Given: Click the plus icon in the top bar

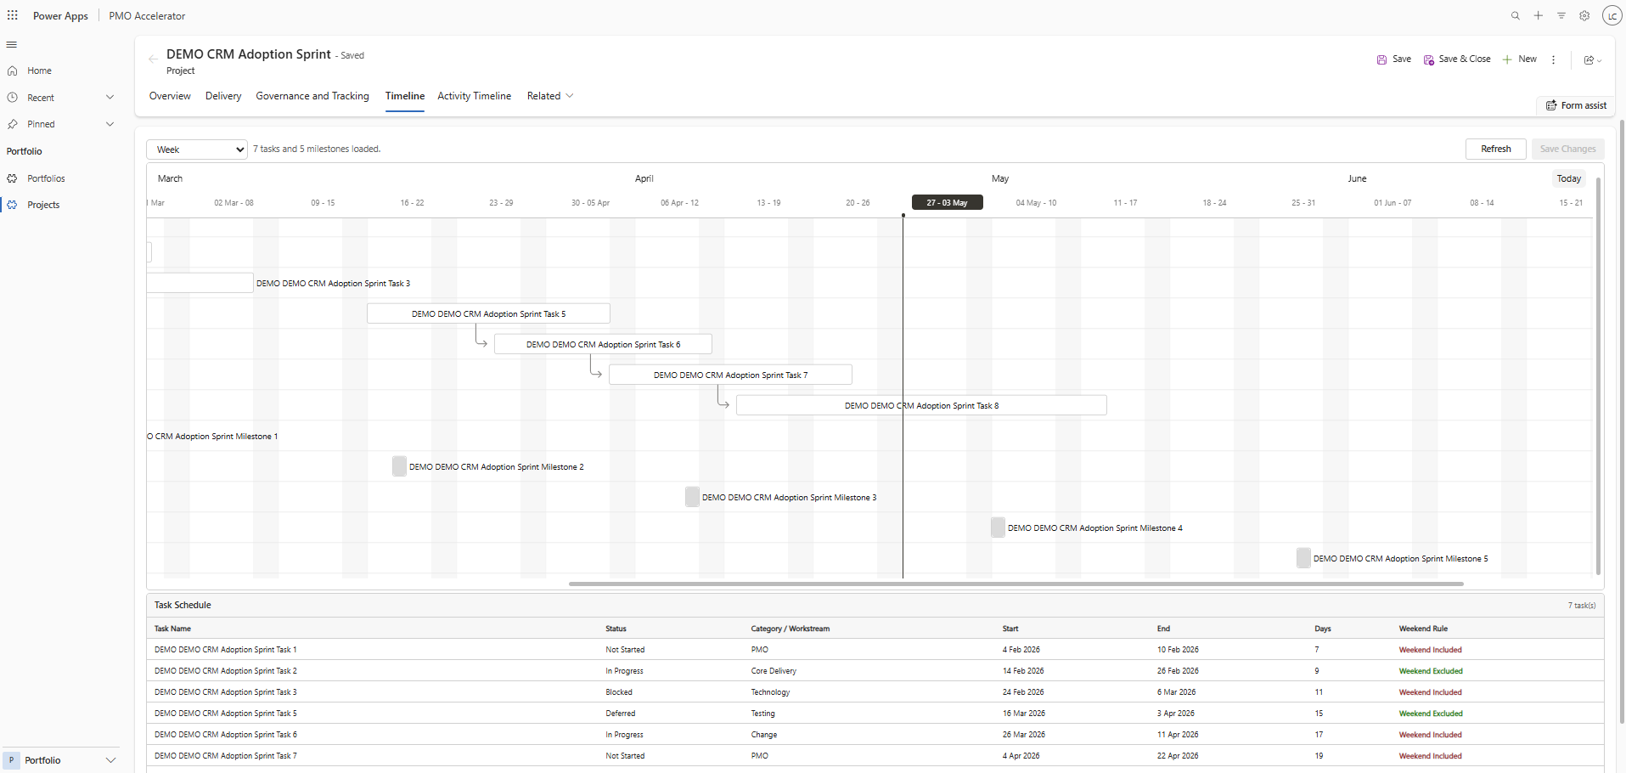Looking at the screenshot, I should tap(1539, 15).
